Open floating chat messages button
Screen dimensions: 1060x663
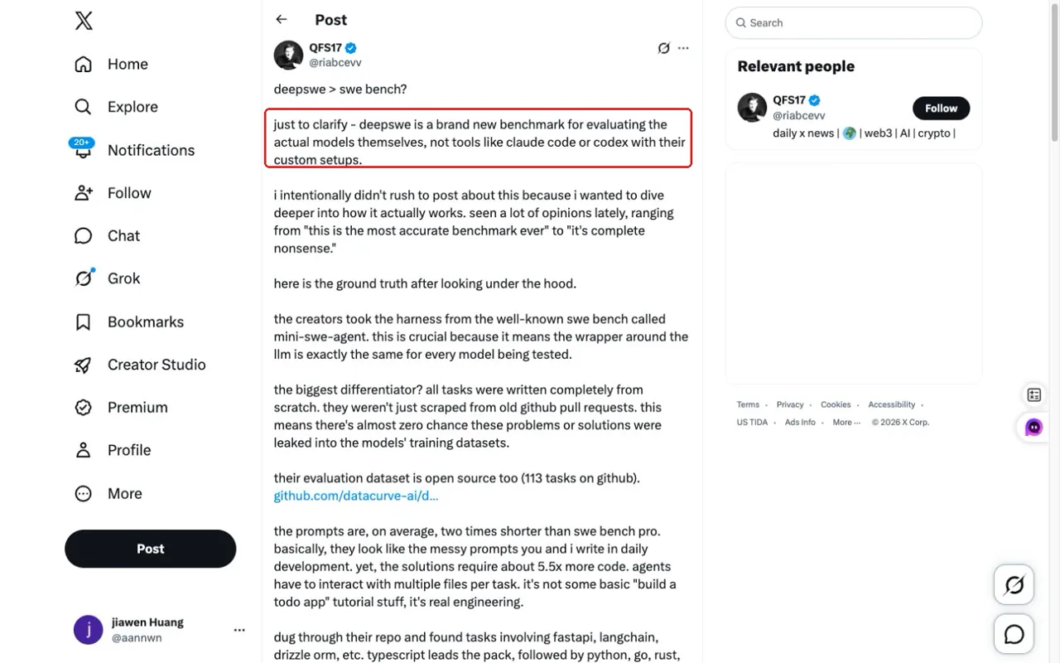1014,635
